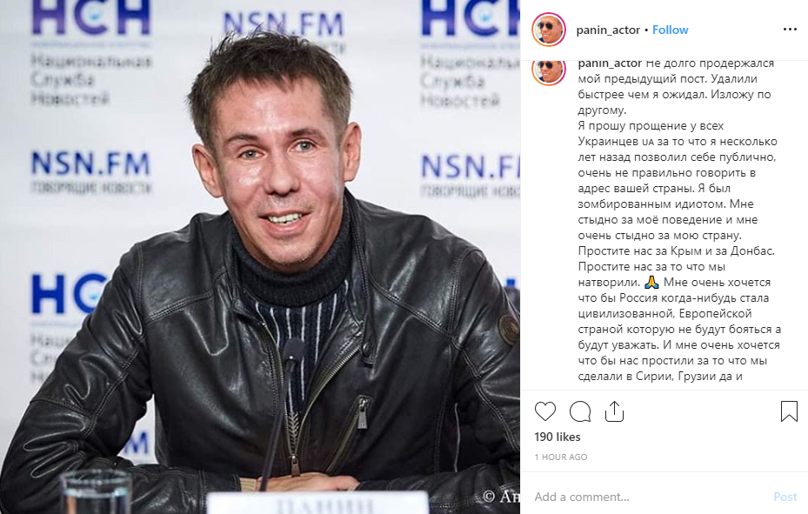Viewport: 808px width, 514px height.
Task: Click the avatar beside the caption
Action: (x=549, y=71)
